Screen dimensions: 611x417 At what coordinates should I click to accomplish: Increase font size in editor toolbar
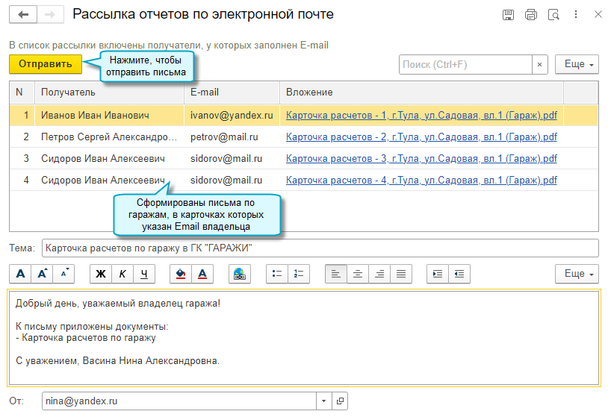(x=42, y=274)
